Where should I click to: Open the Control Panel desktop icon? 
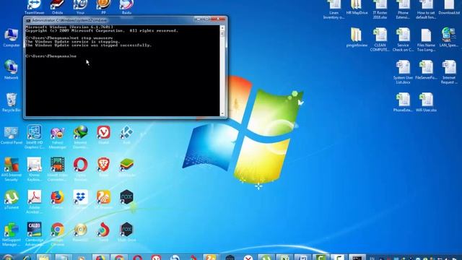[12, 134]
